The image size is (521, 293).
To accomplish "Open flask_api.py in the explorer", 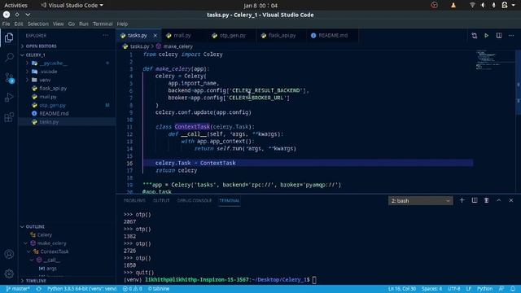I will (53, 89).
